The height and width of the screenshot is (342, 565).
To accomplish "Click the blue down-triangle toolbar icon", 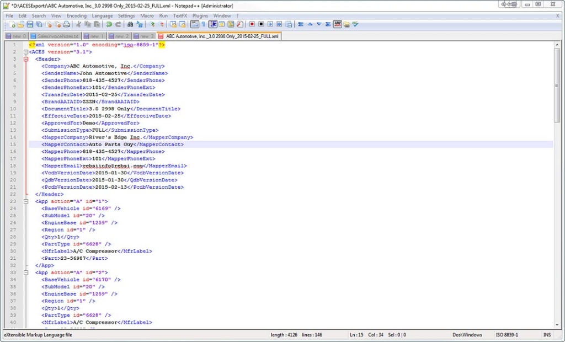I will [319, 24].
